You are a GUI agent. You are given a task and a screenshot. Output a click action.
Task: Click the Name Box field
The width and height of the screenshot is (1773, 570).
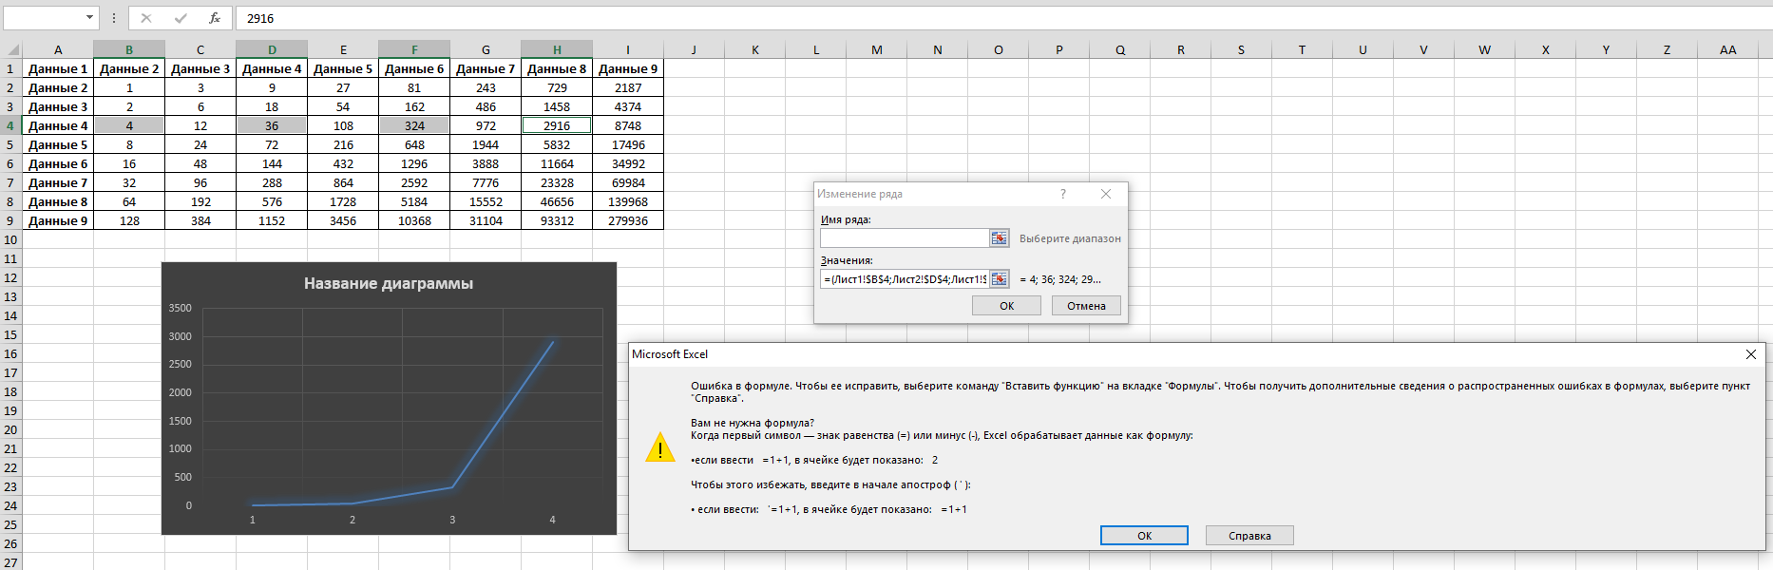click(x=43, y=18)
